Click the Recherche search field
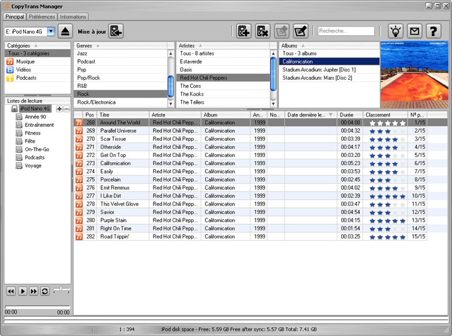 click(346, 31)
